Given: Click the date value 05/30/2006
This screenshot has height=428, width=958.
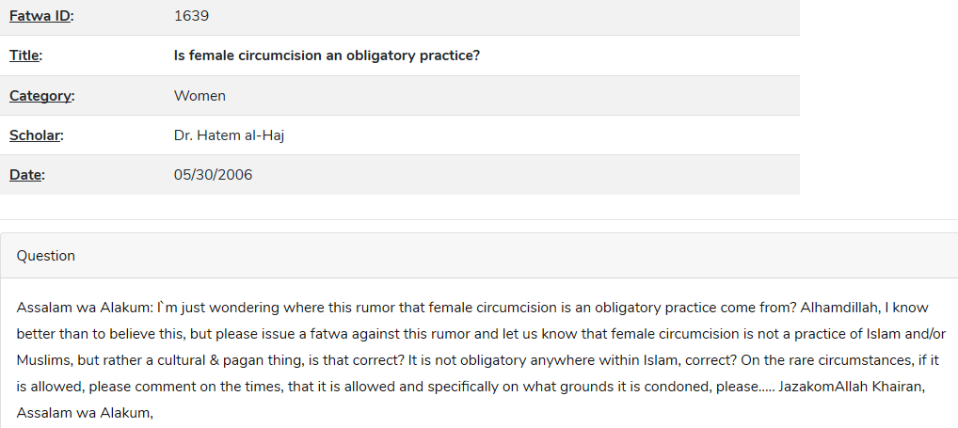Looking at the screenshot, I should [214, 175].
